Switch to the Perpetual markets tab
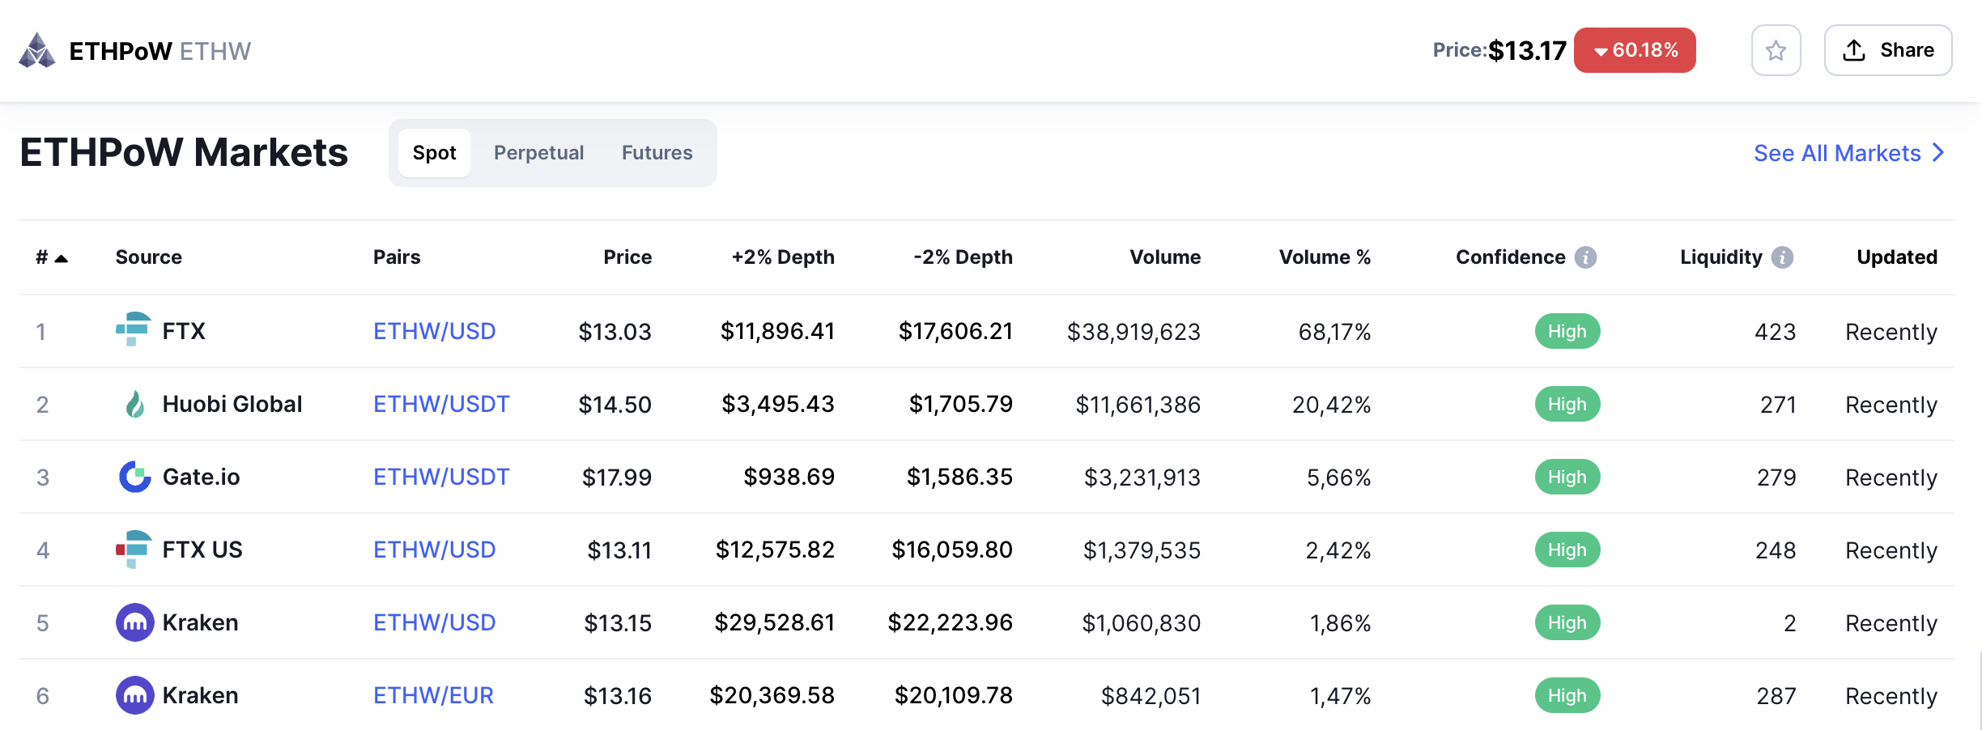Screen dimensions: 1982x730 (538, 153)
